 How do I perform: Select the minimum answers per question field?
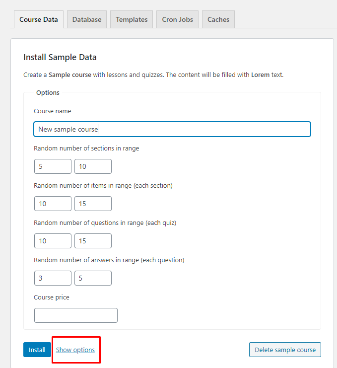53,278
